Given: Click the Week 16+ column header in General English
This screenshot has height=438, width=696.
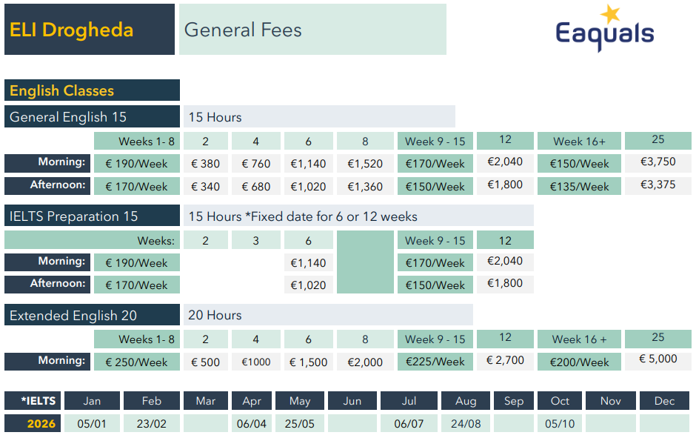Looking at the screenshot, I should tap(579, 142).
